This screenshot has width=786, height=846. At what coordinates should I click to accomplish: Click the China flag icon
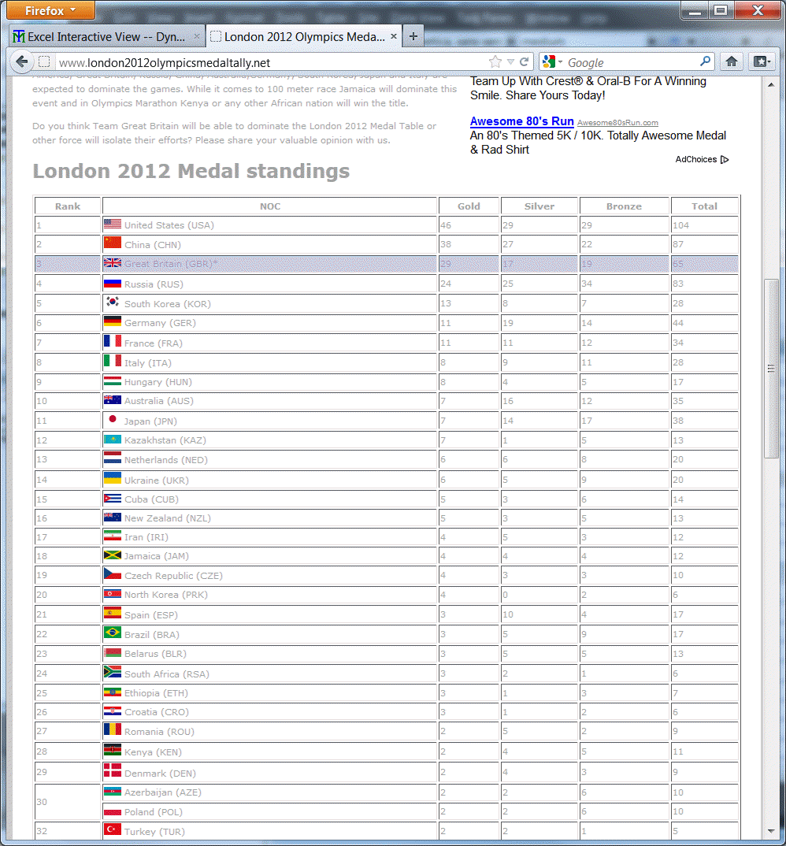click(x=112, y=244)
